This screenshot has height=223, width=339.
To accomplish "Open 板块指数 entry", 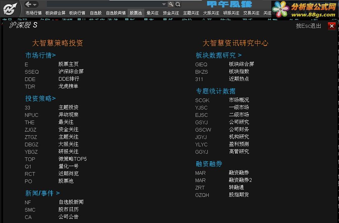I will [x=239, y=72].
